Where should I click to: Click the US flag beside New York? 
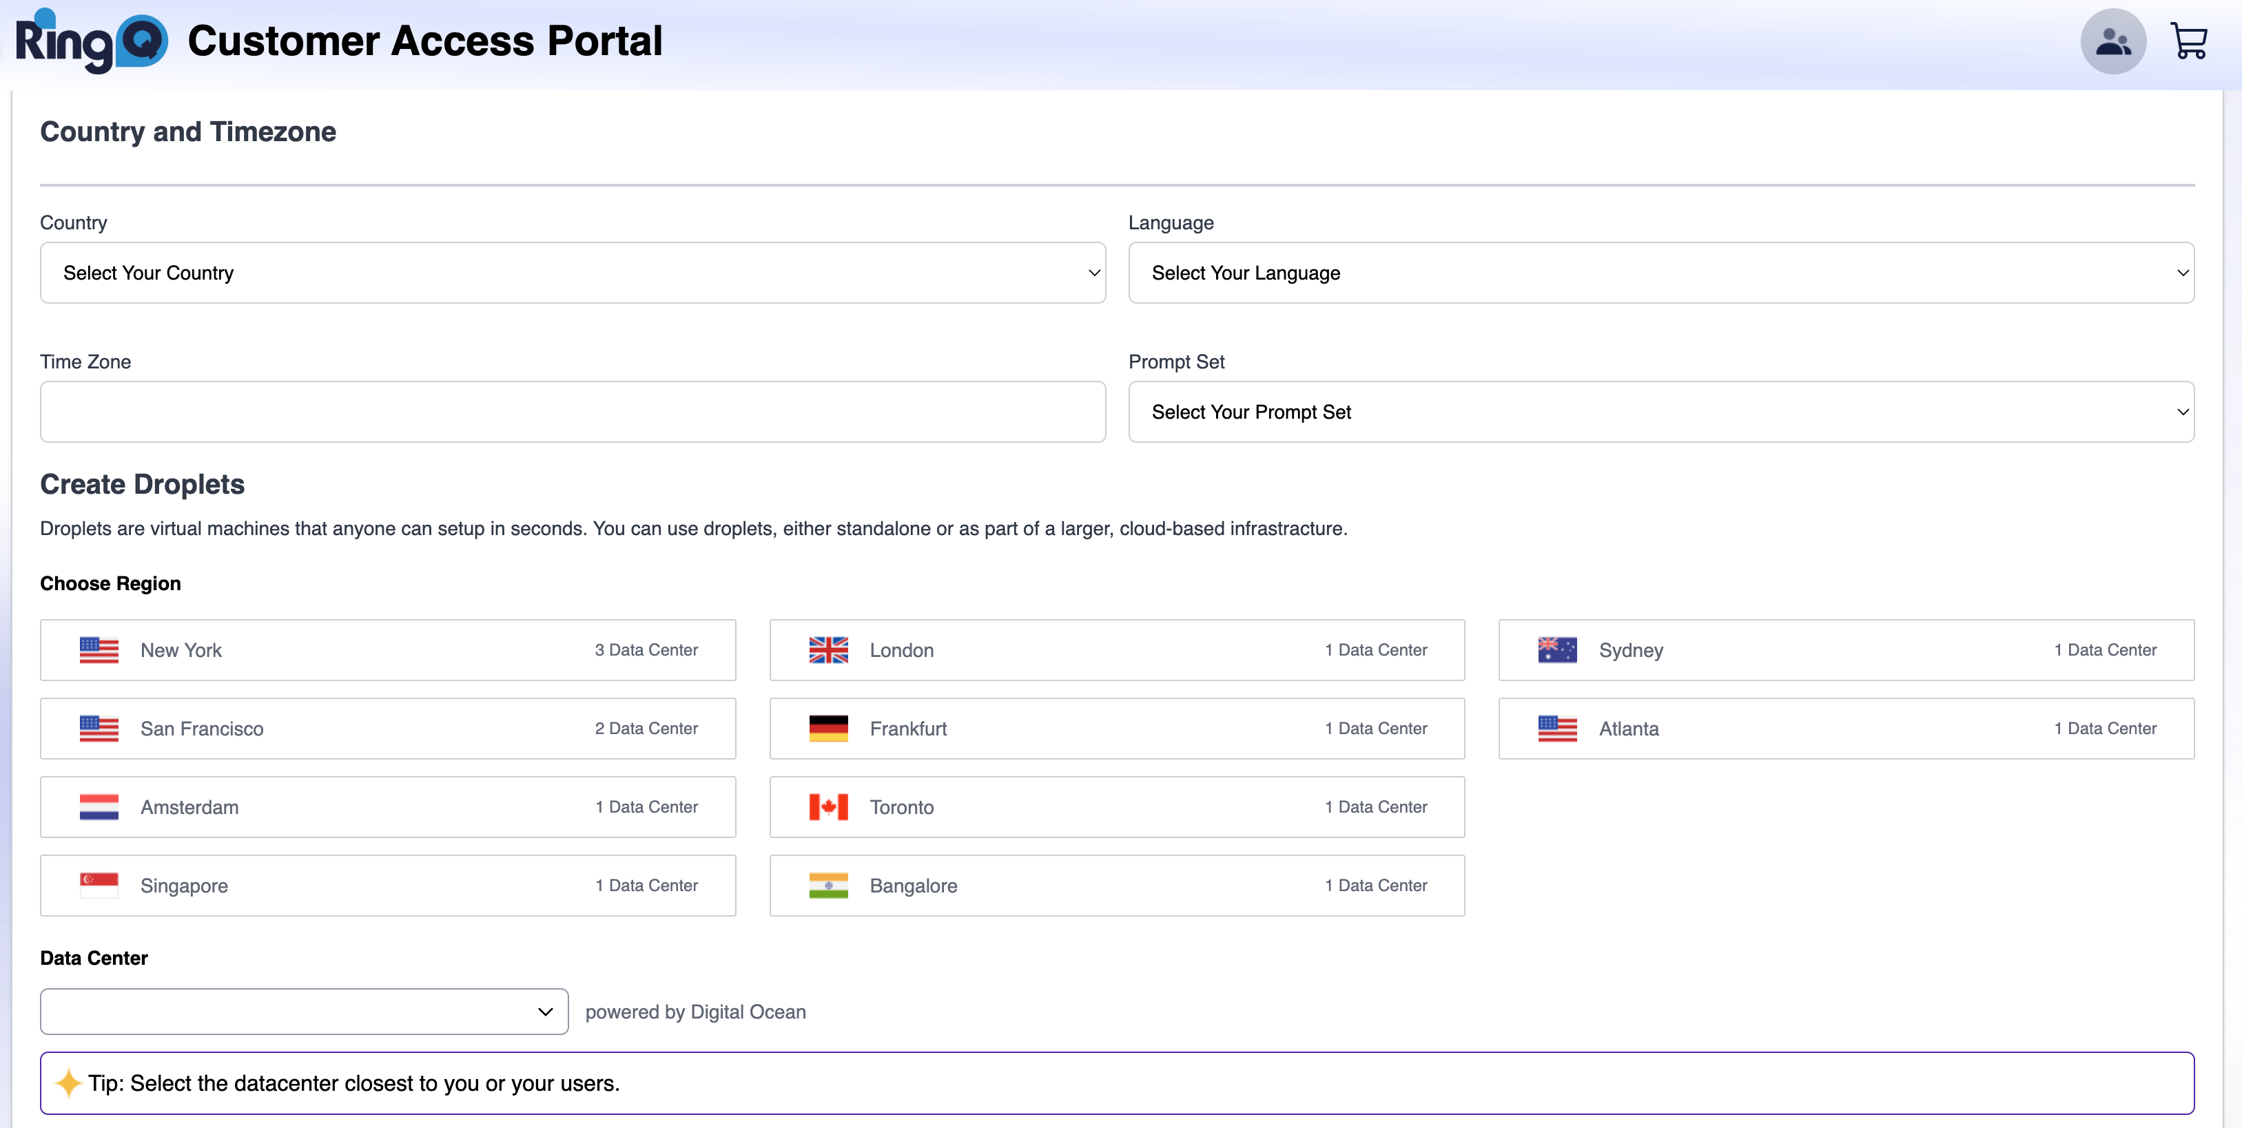pyautogui.click(x=99, y=649)
